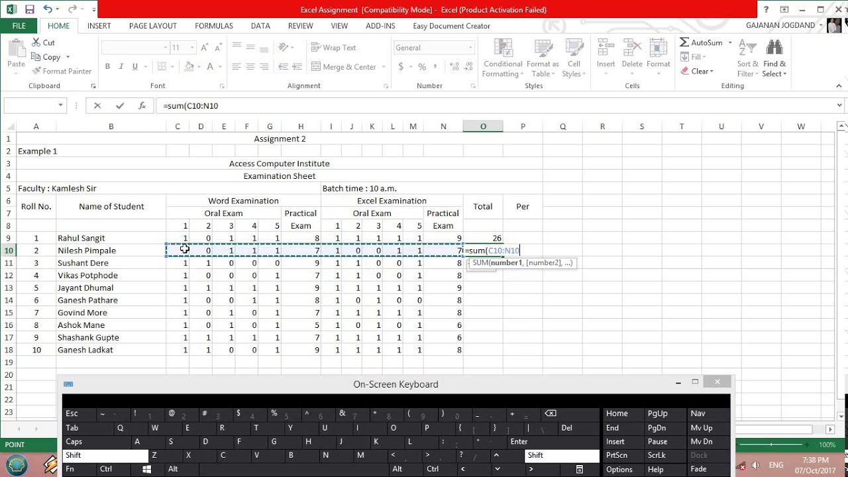Click Nav key on On-Screen Keyboard

[x=708, y=413]
